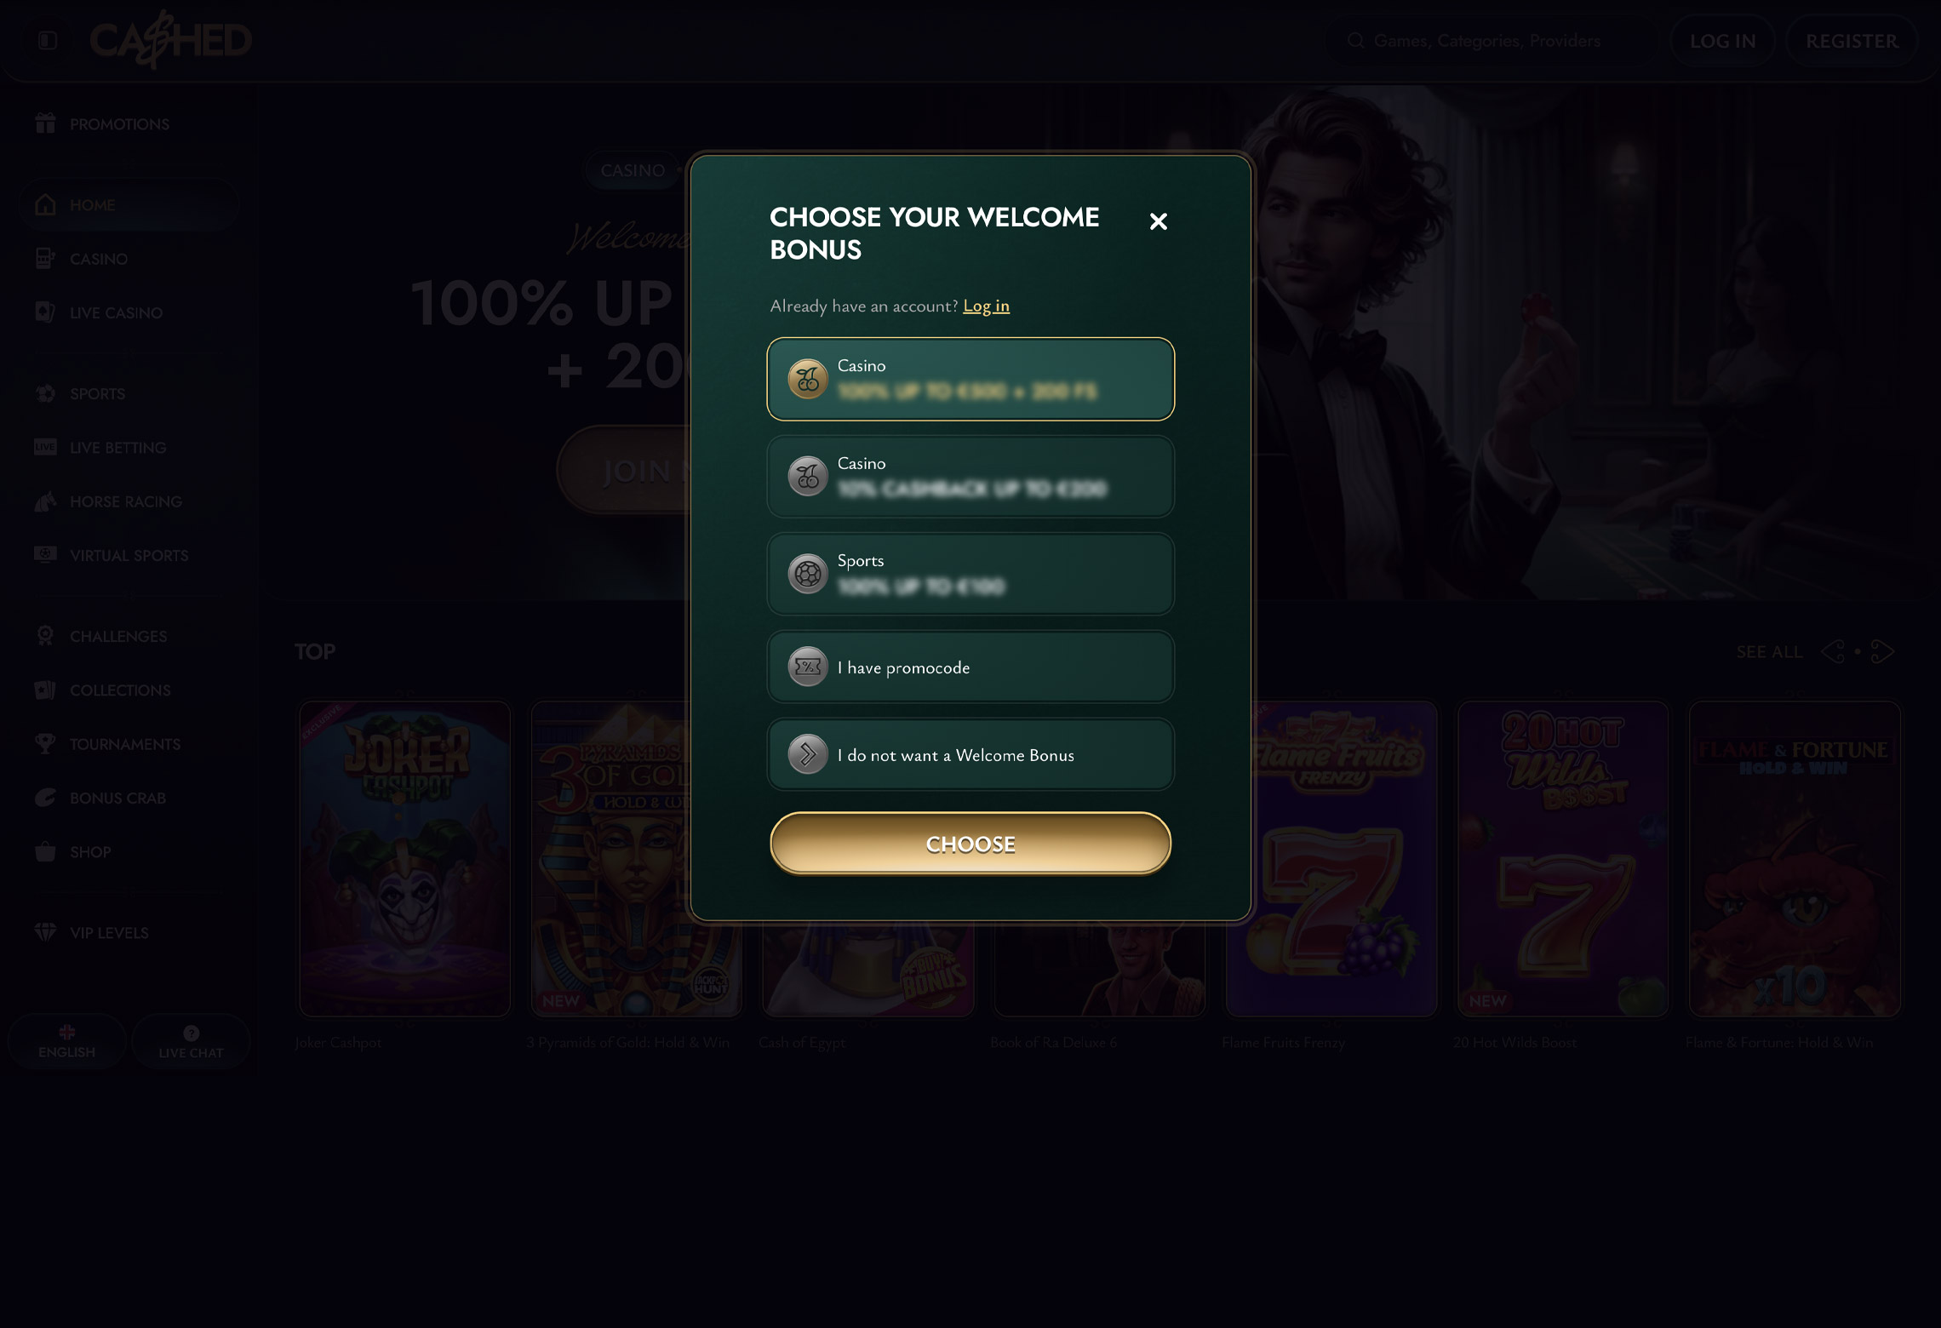Image resolution: width=1941 pixels, height=1328 pixels.
Task: Click the cherry icon of selected Casino bonus
Action: pos(808,380)
